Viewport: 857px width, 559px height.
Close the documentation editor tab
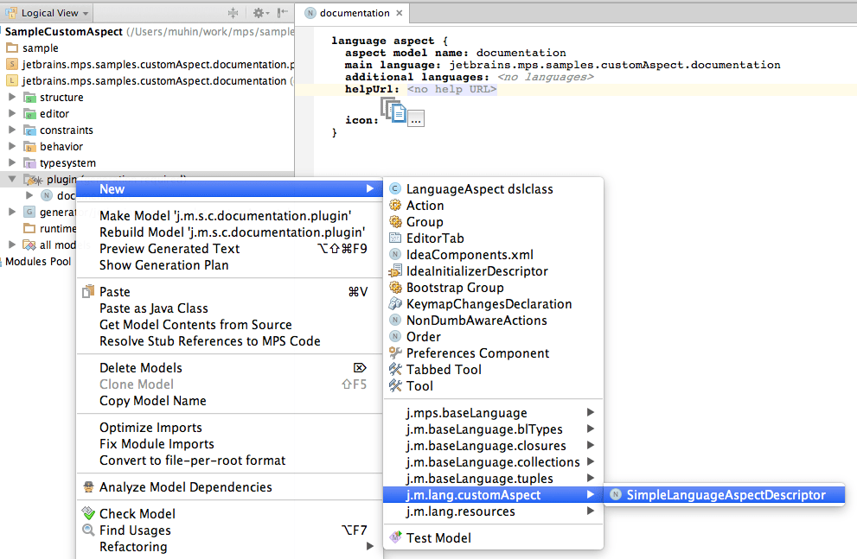coord(400,13)
